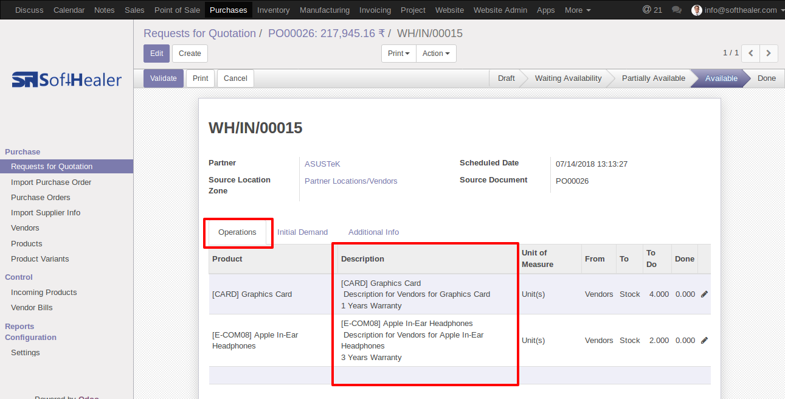Select the Done status stage

point(767,78)
